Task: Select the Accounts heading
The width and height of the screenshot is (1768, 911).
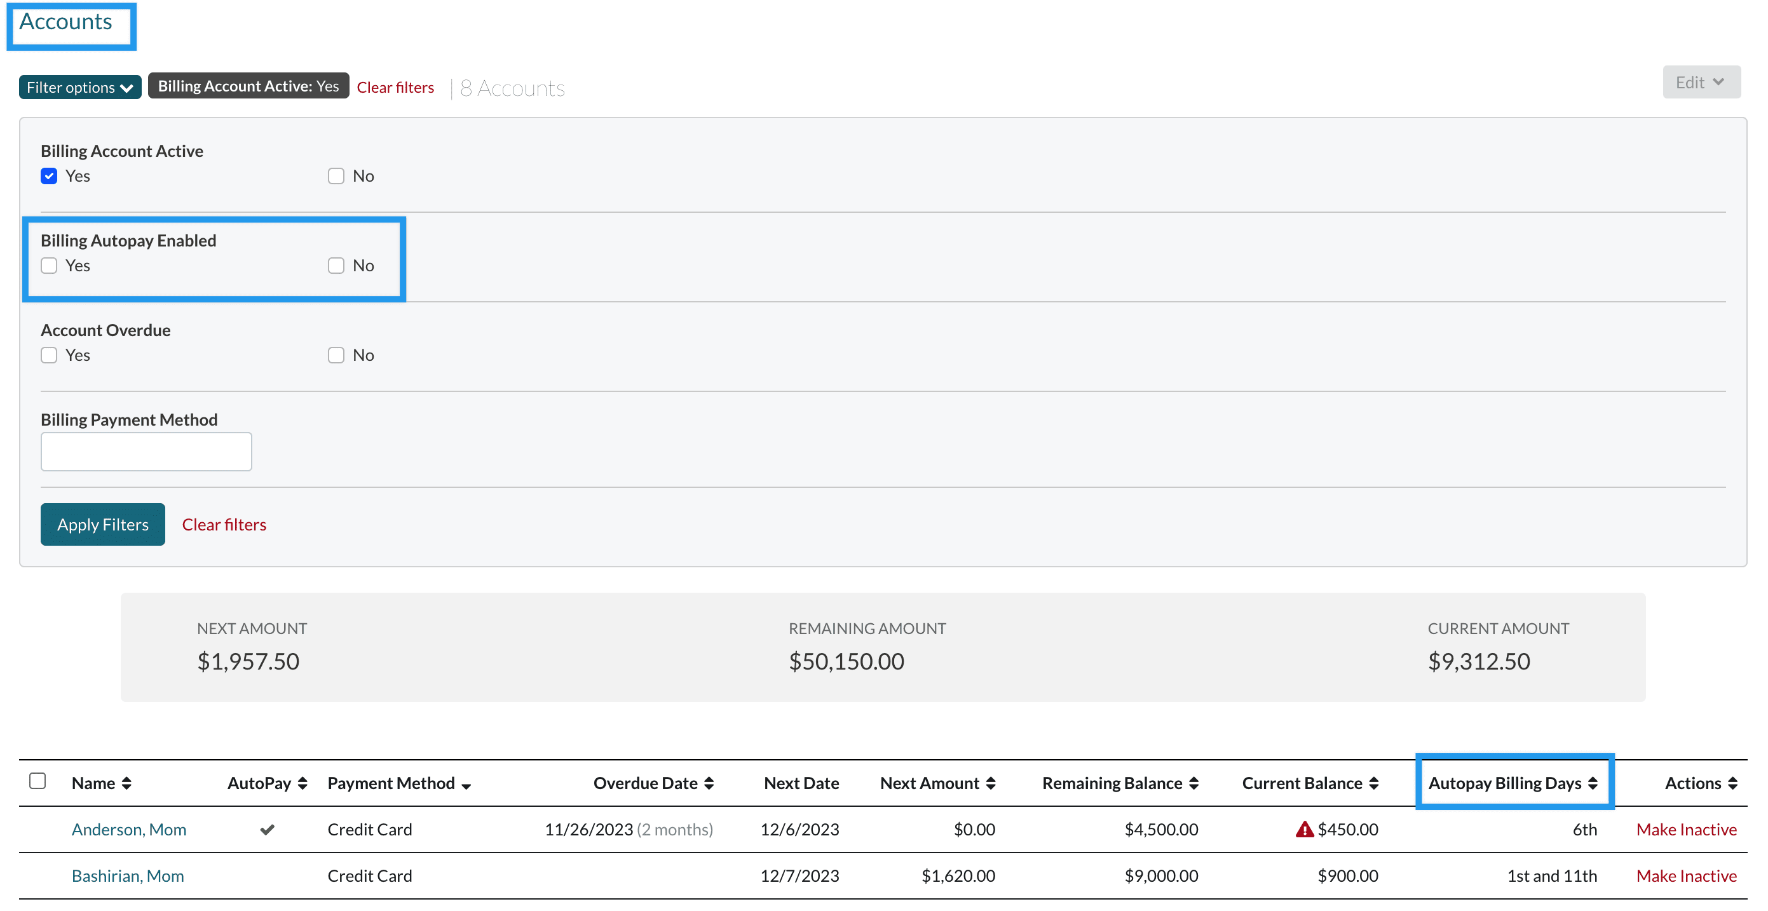Action: point(65,21)
